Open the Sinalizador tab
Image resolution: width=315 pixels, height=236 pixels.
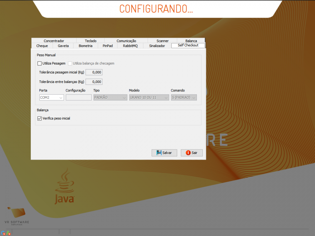[x=157, y=46]
